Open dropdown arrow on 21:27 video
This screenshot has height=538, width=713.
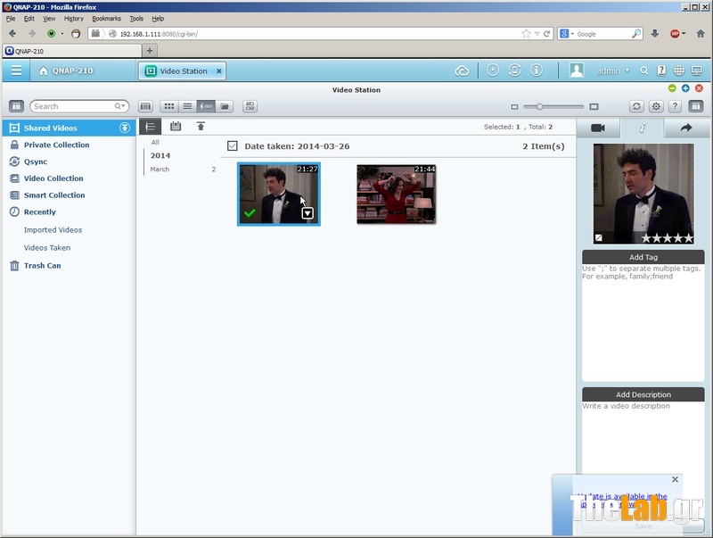[307, 213]
